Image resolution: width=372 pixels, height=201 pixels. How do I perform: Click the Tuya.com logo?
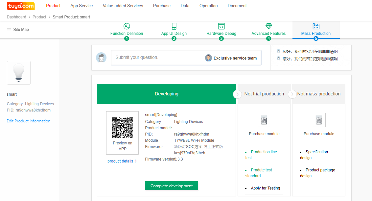[x=21, y=6]
